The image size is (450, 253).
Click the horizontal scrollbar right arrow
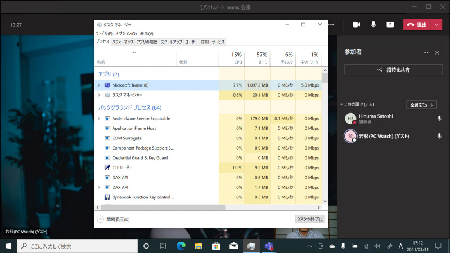[318, 207]
